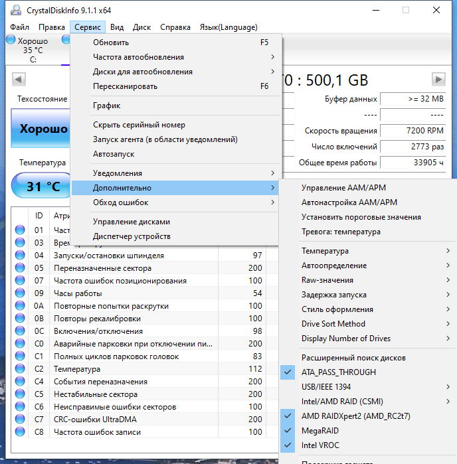The image size is (457, 464).
Task: Click status orb for attribute 0B
Action: click(20, 319)
